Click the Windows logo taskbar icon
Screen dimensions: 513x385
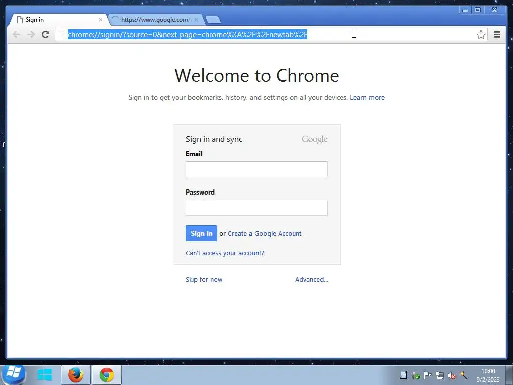(45, 375)
